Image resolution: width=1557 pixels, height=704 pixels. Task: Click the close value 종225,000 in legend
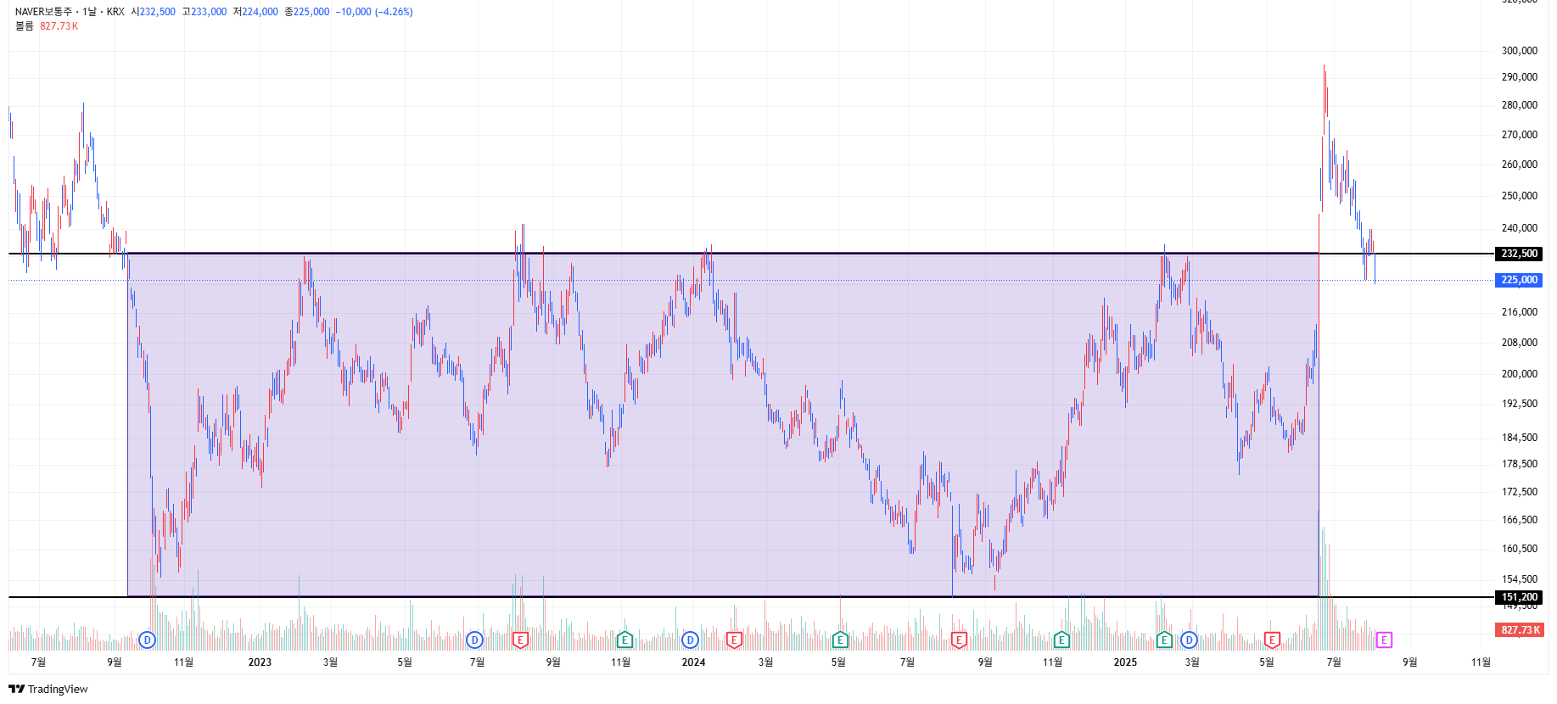coord(307,12)
